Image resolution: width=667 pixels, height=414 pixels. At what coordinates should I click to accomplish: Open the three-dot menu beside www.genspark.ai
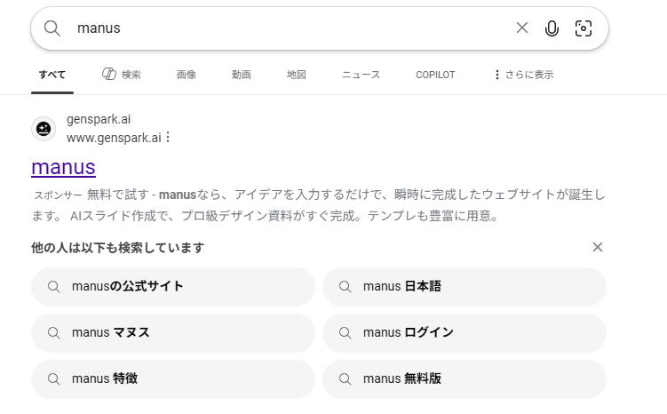point(168,138)
